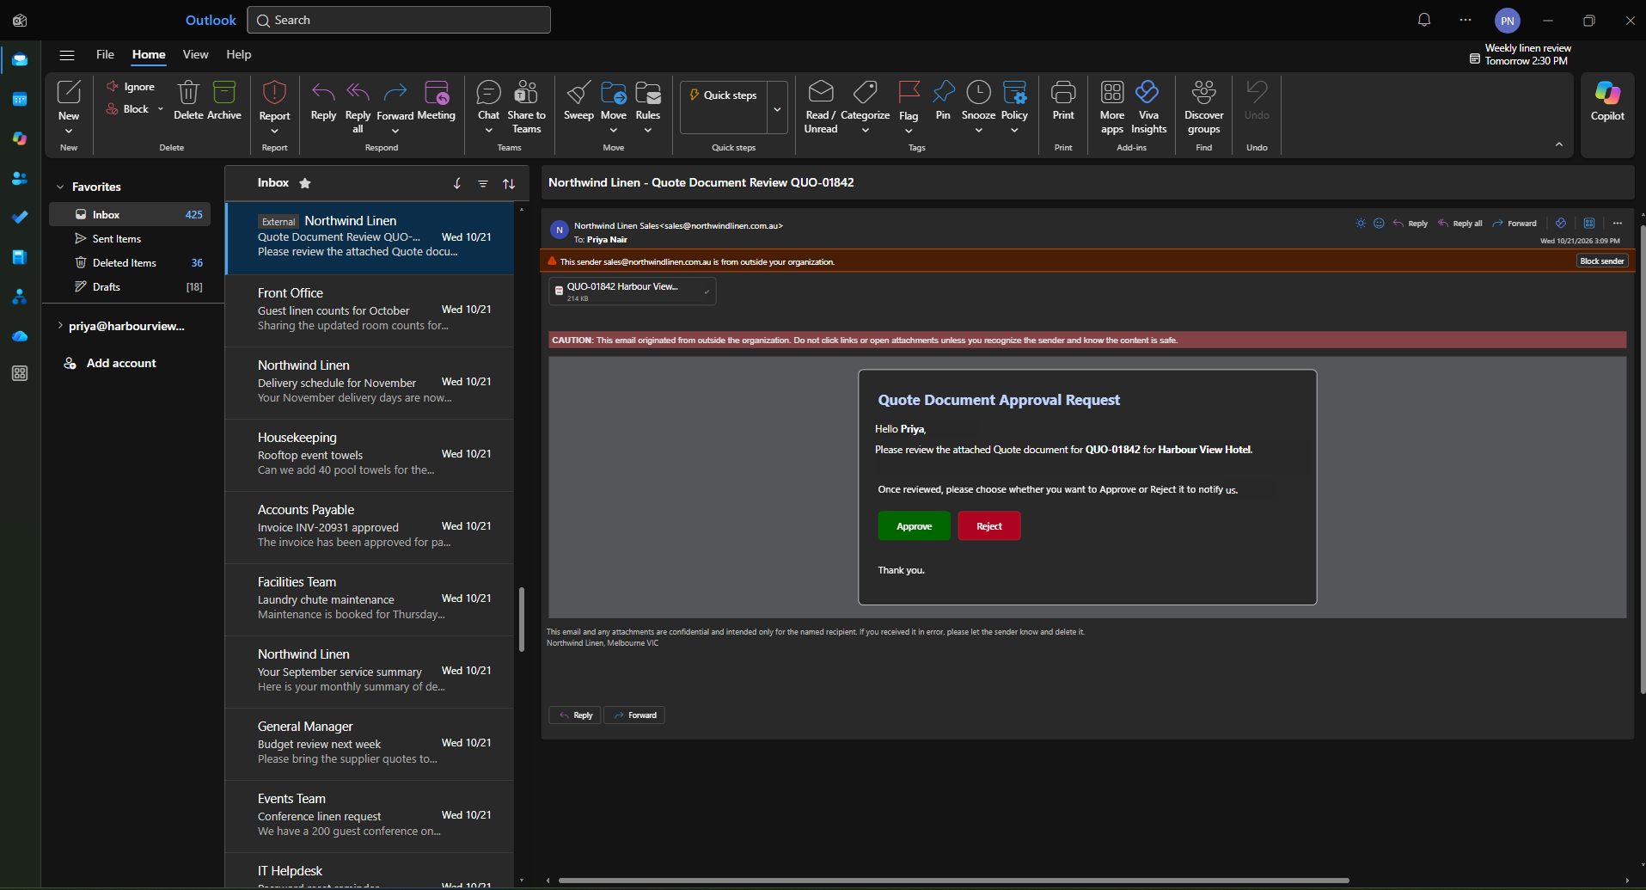Open People from left app rail
Image resolution: width=1646 pixels, height=890 pixels.
[x=20, y=178]
